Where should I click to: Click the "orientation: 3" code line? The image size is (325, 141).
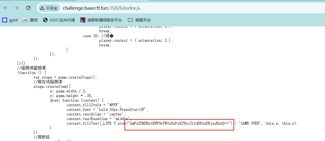(136, 40)
